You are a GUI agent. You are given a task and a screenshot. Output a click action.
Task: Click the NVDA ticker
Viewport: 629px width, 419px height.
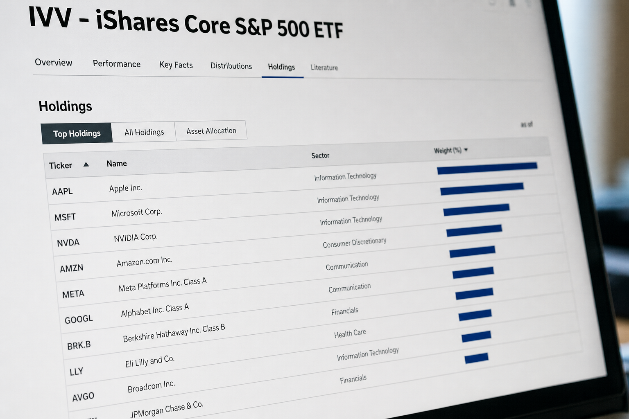pos(68,243)
